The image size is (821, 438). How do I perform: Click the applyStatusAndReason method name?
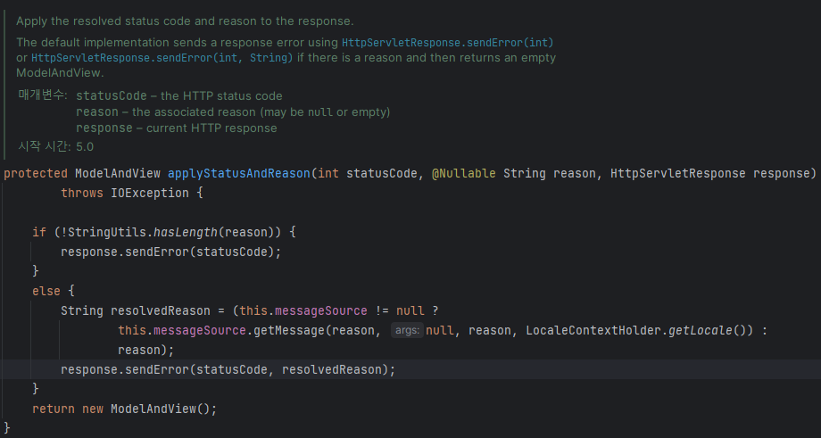point(239,173)
